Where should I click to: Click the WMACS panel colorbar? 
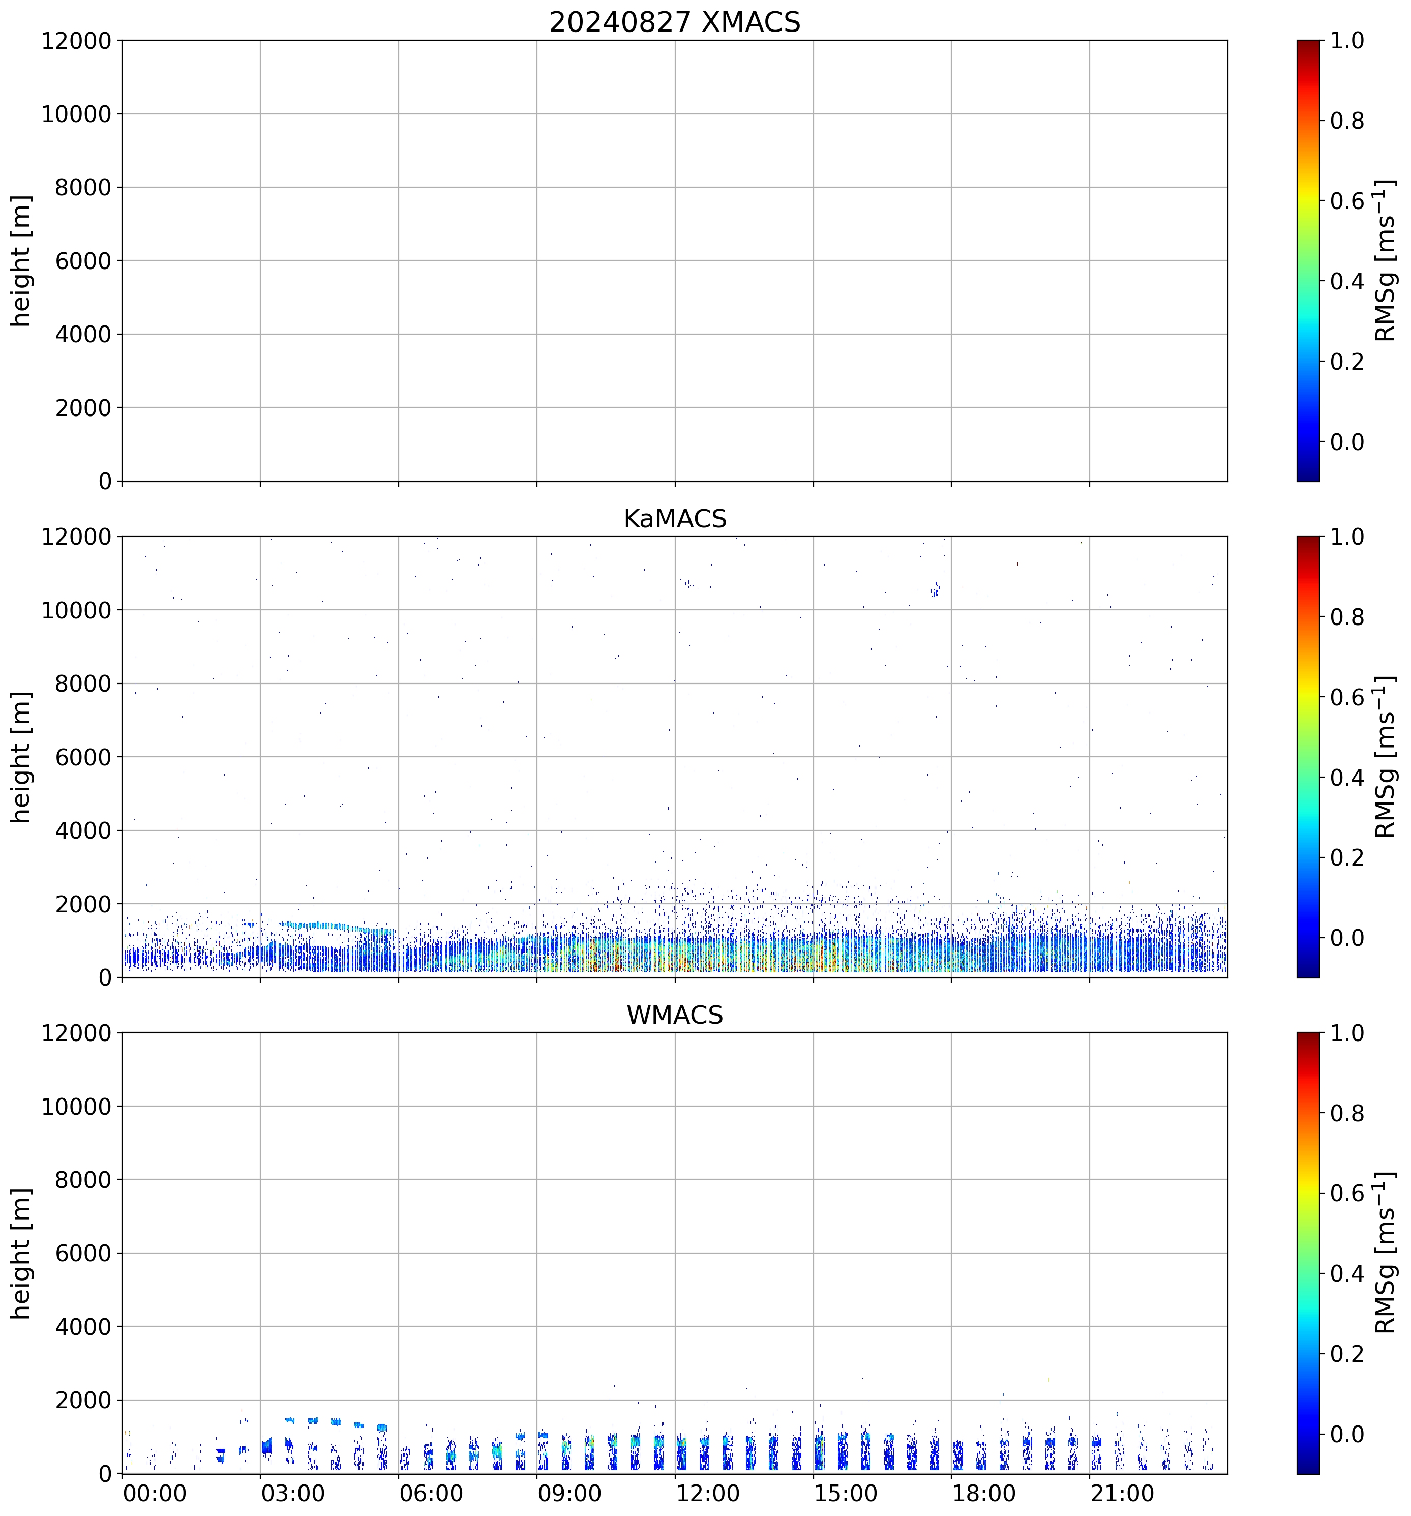(1307, 1253)
